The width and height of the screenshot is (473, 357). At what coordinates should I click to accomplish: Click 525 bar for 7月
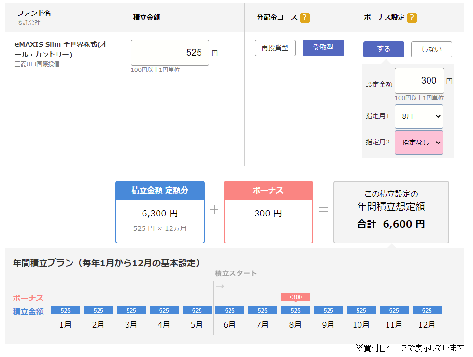click(263, 311)
